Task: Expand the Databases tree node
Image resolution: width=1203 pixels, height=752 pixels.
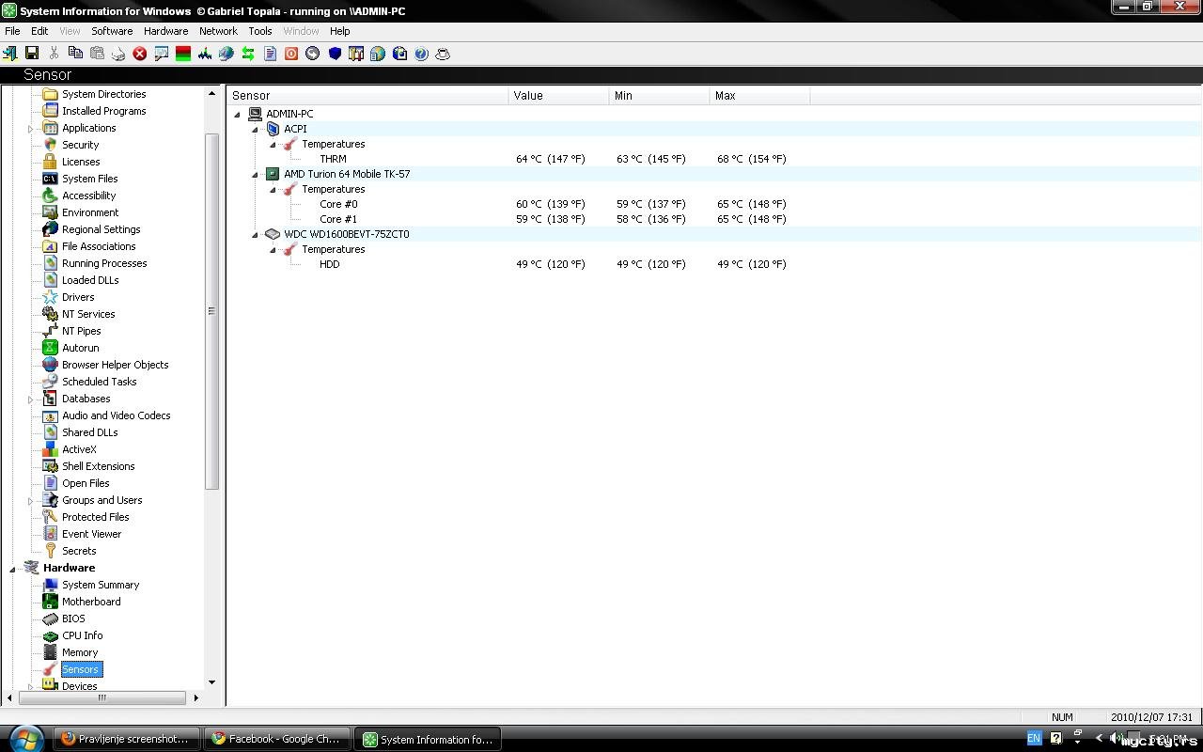Action: (30, 399)
